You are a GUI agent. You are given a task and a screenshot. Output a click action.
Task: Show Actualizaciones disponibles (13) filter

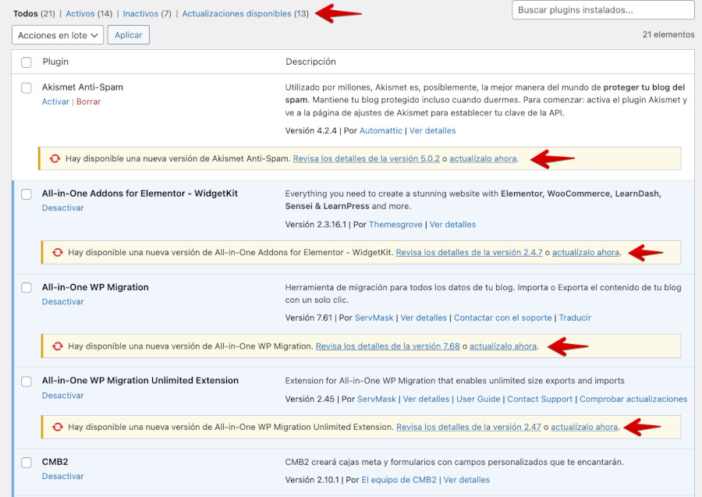point(245,13)
